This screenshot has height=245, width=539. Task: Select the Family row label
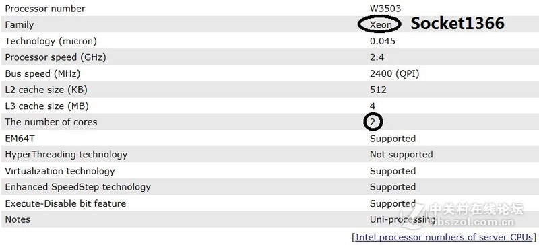pyautogui.click(x=20, y=25)
